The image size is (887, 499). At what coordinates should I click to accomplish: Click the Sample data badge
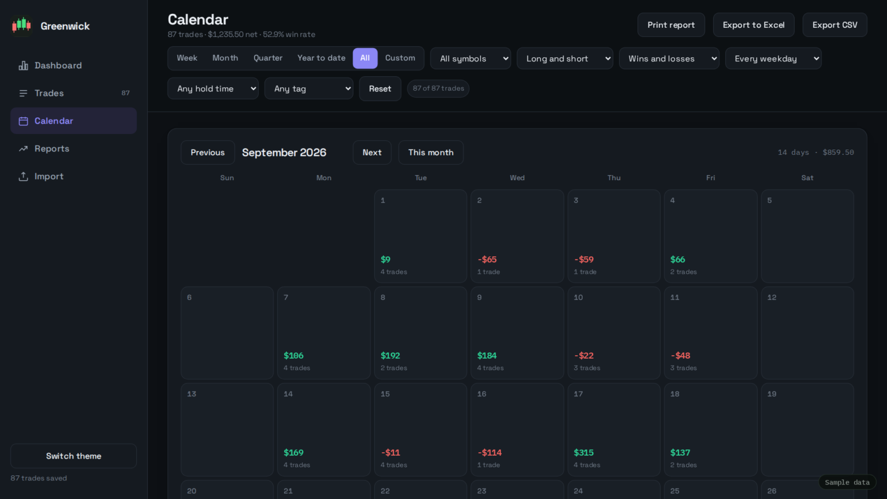pyautogui.click(x=847, y=482)
